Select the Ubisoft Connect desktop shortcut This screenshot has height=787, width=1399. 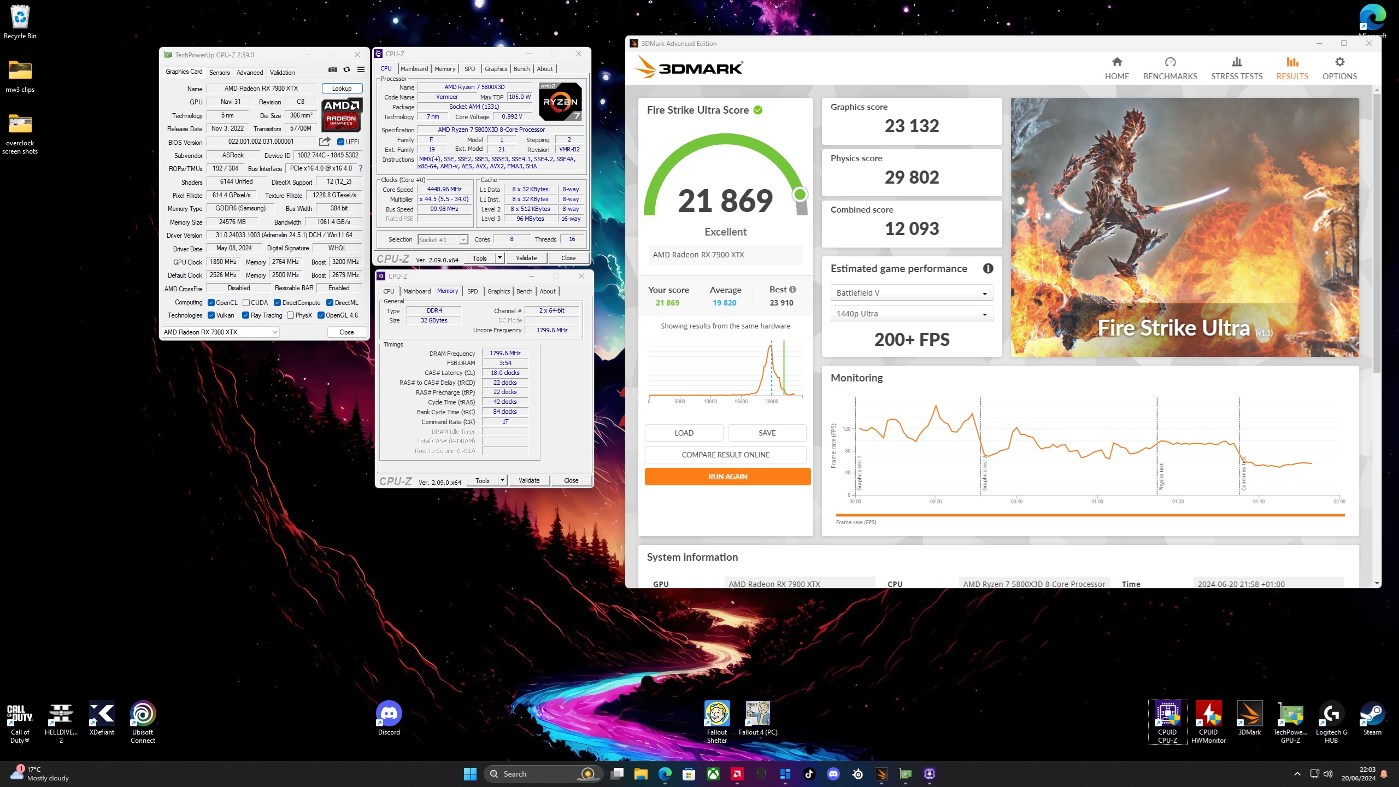[143, 723]
